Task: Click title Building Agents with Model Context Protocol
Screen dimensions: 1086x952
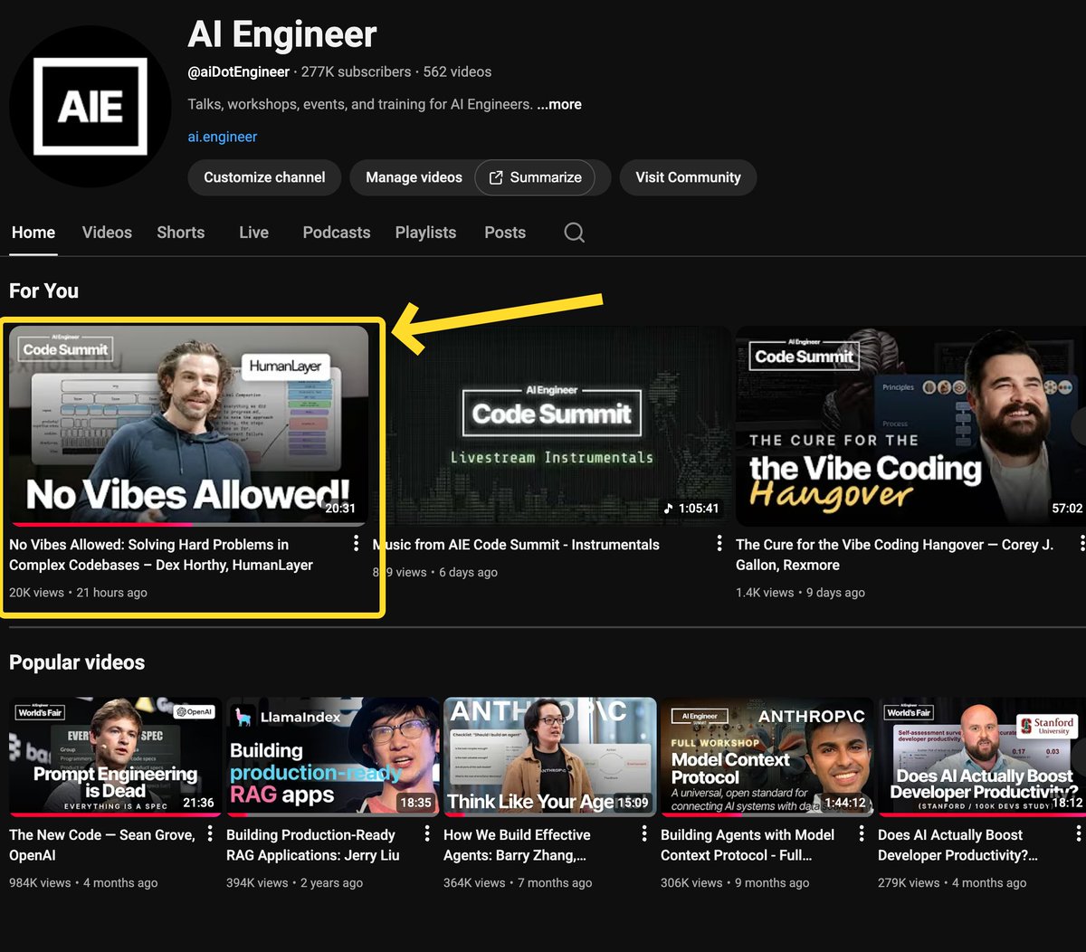Action: click(748, 844)
